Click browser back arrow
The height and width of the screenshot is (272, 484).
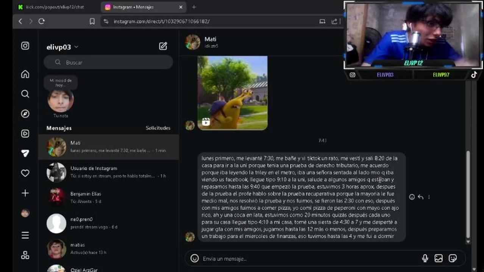pos(20,21)
